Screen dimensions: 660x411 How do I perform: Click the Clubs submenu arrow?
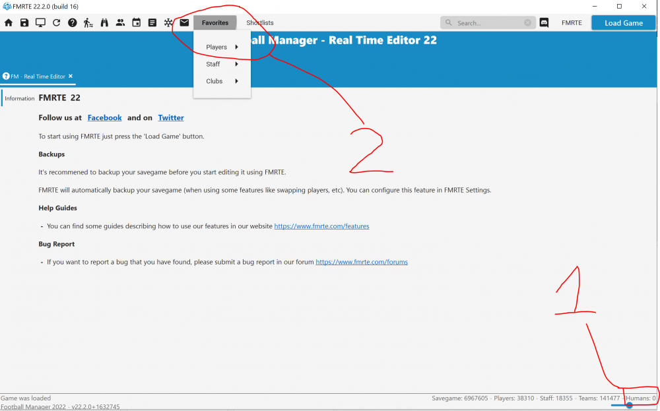236,81
